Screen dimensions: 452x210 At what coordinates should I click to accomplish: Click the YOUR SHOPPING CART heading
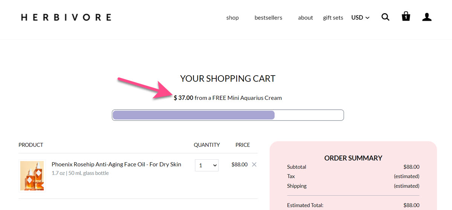tap(228, 79)
